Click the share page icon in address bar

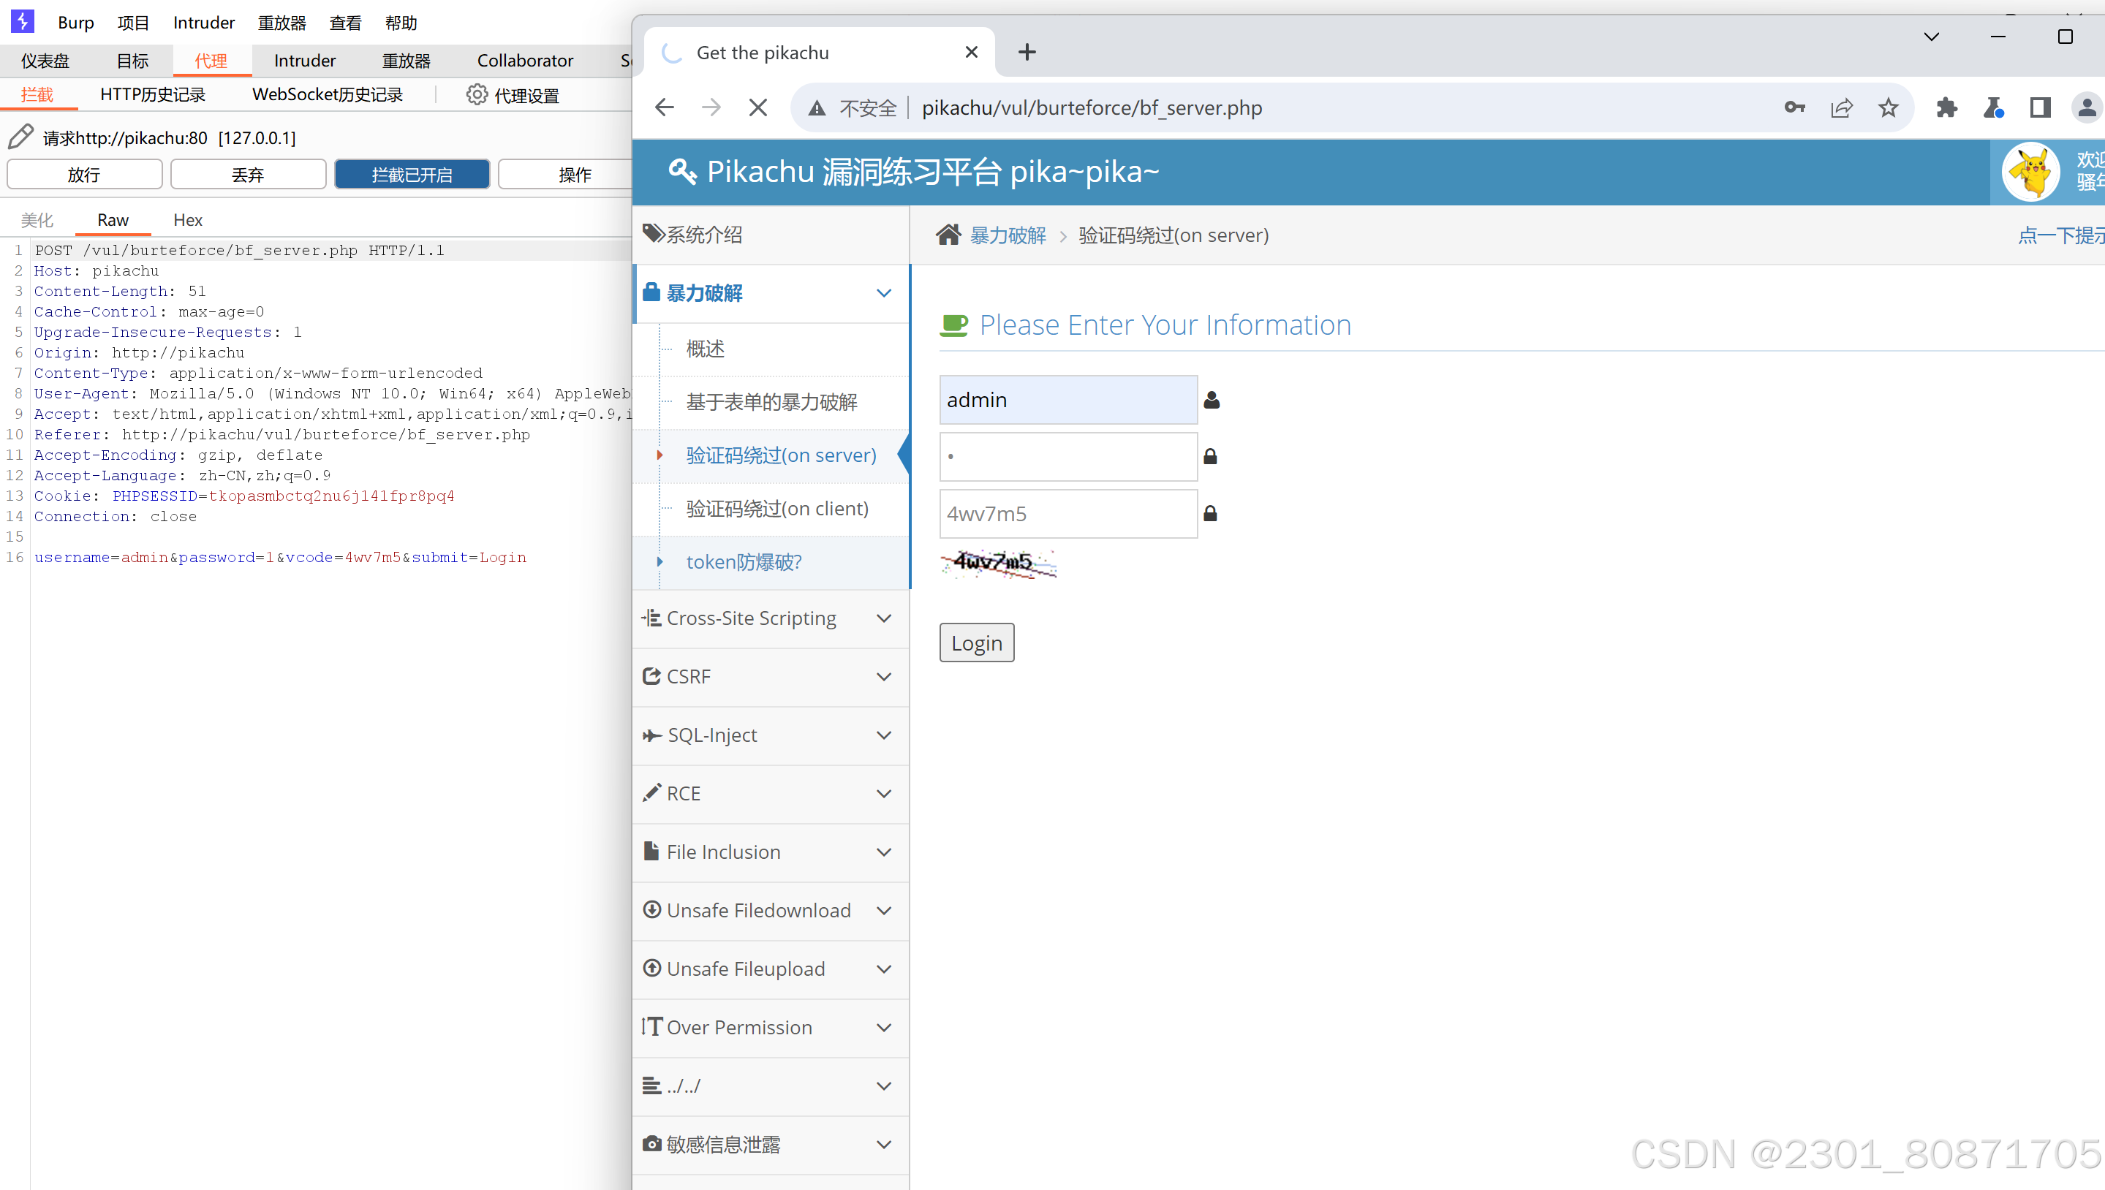tap(1841, 108)
